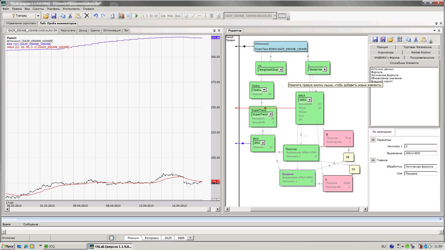Viewport: 445px width, 250px height.
Task: Run the script with green play button
Action: [x=137, y=16]
